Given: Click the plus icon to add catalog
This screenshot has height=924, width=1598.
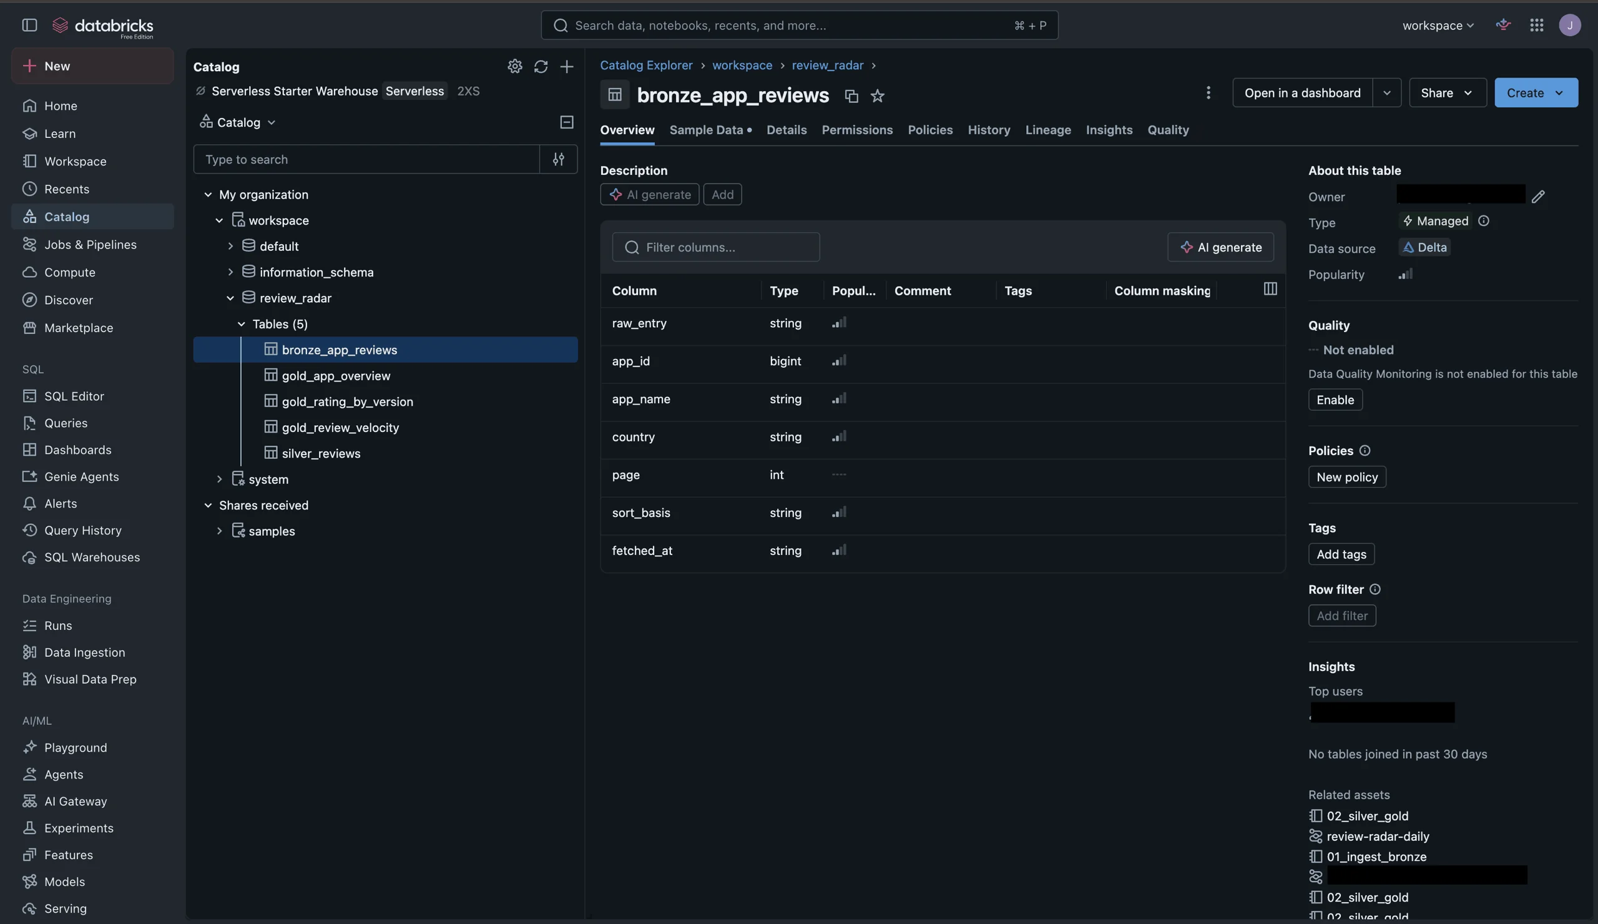Looking at the screenshot, I should click(567, 66).
